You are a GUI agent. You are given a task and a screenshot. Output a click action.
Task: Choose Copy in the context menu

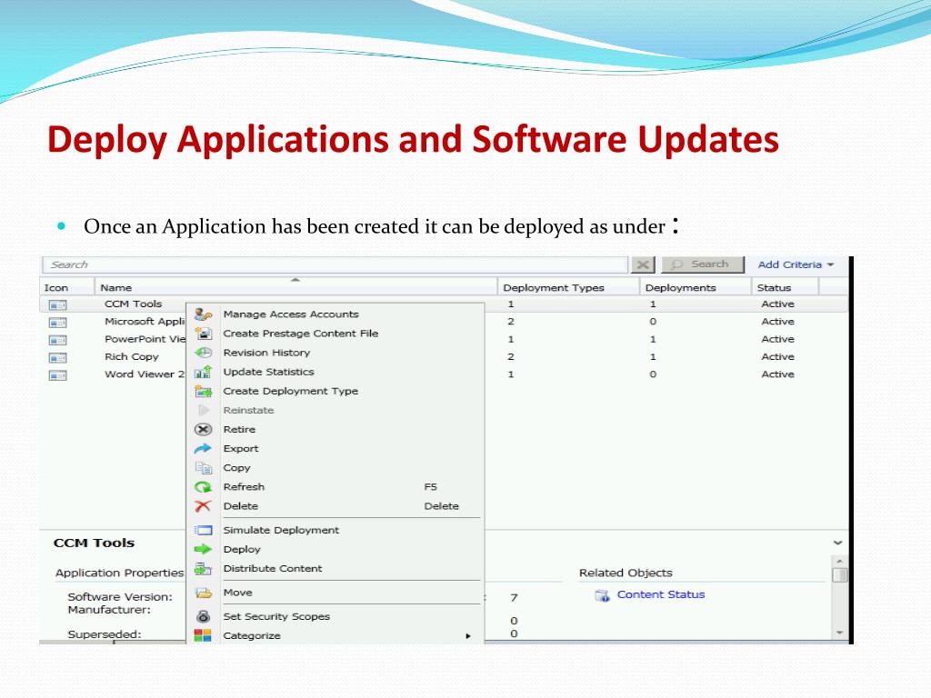(236, 468)
